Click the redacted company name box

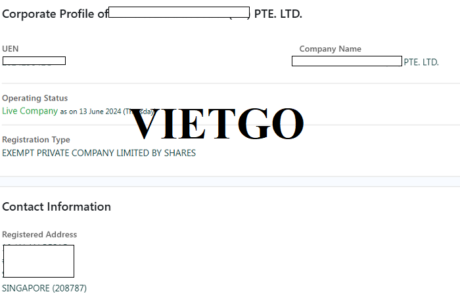[347, 61]
